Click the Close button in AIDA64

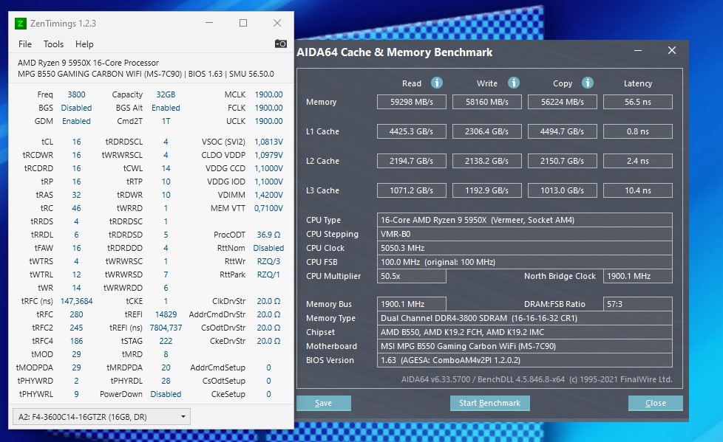click(x=655, y=403)
